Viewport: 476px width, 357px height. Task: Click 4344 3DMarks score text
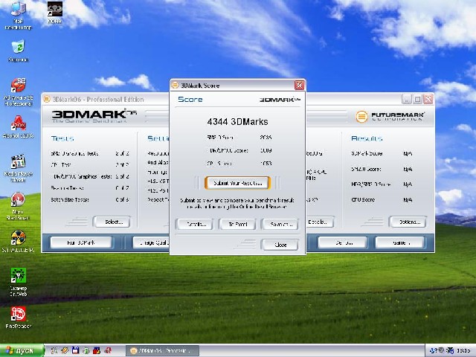237,122
